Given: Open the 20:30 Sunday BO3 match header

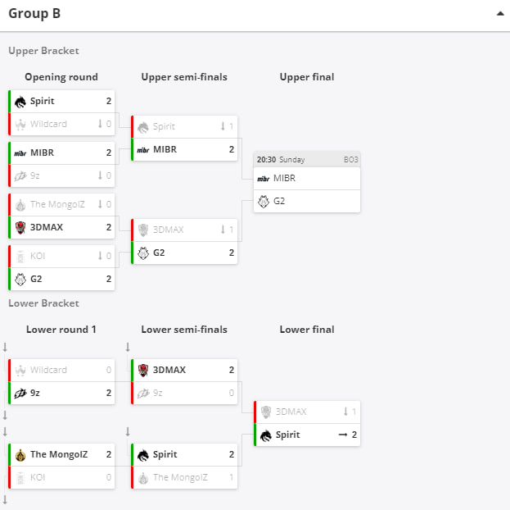Looking at the screenshot, I should [x=307, y=160].
